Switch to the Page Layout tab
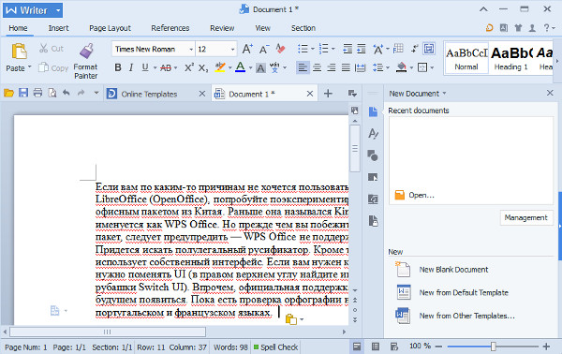Screen dimensions: 562x354 (110, 28)
